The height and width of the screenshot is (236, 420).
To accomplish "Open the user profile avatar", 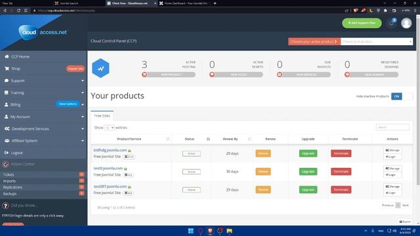I will point(406,24).
